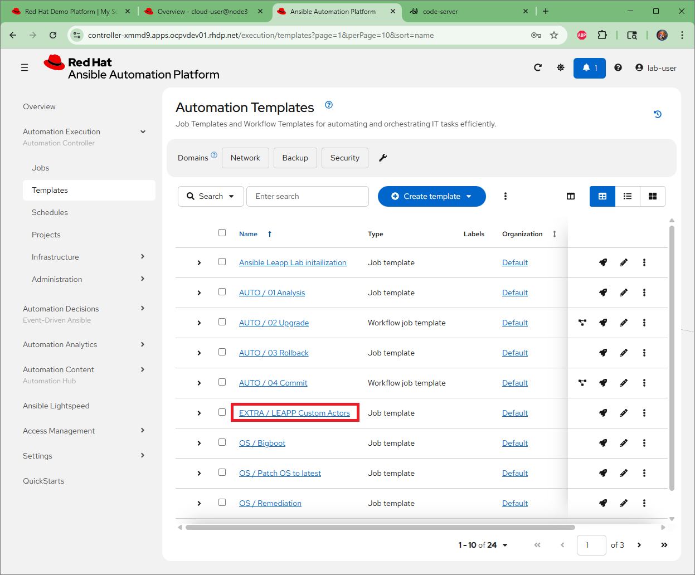Switch to card view layout

[x=653, y=196]
